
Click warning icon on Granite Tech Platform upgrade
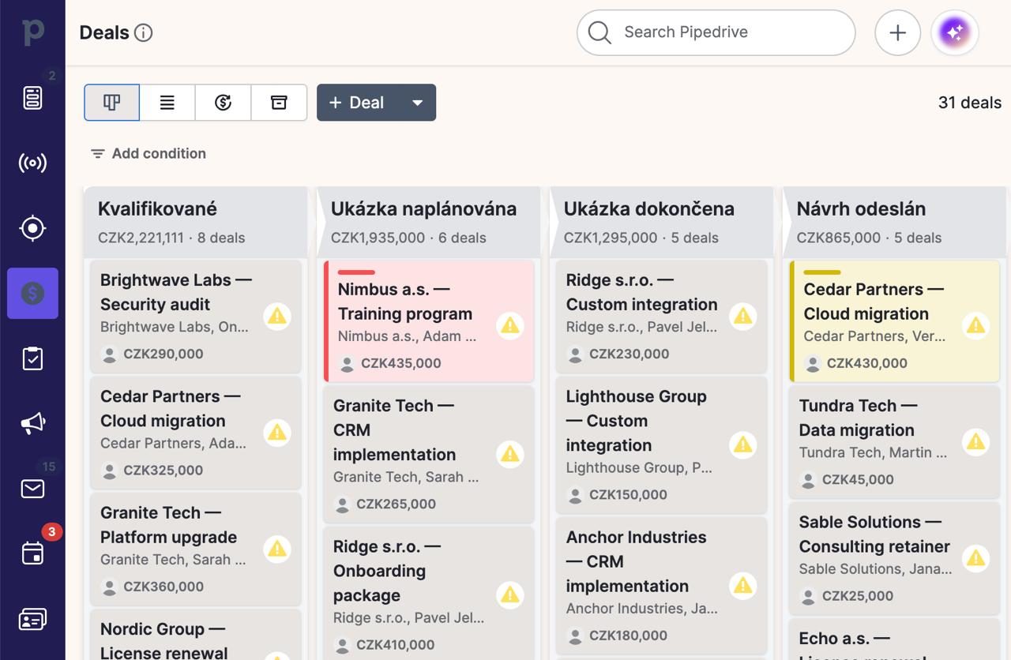coord(277,549)
